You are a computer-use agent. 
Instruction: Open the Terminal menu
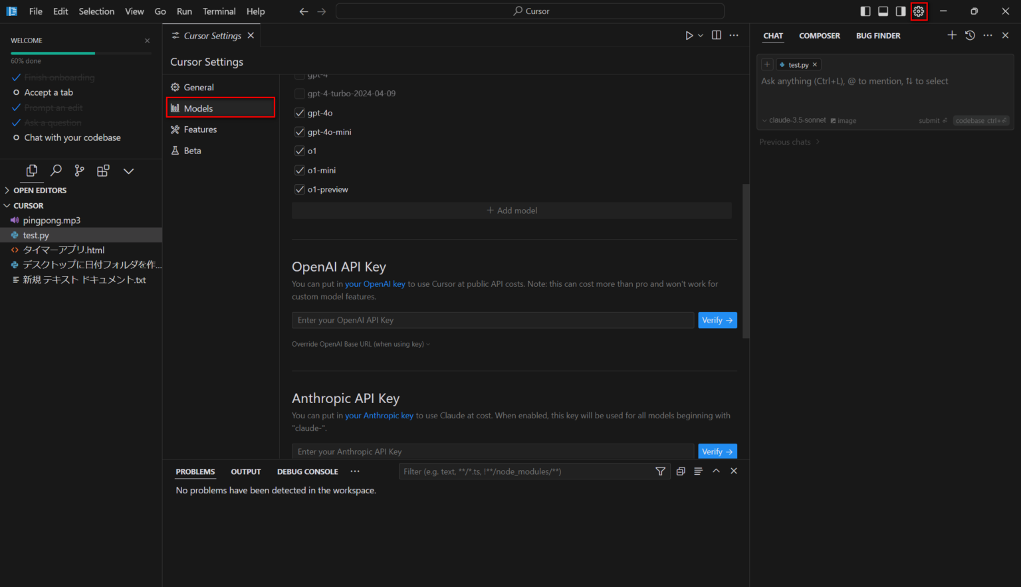point(219,11)
